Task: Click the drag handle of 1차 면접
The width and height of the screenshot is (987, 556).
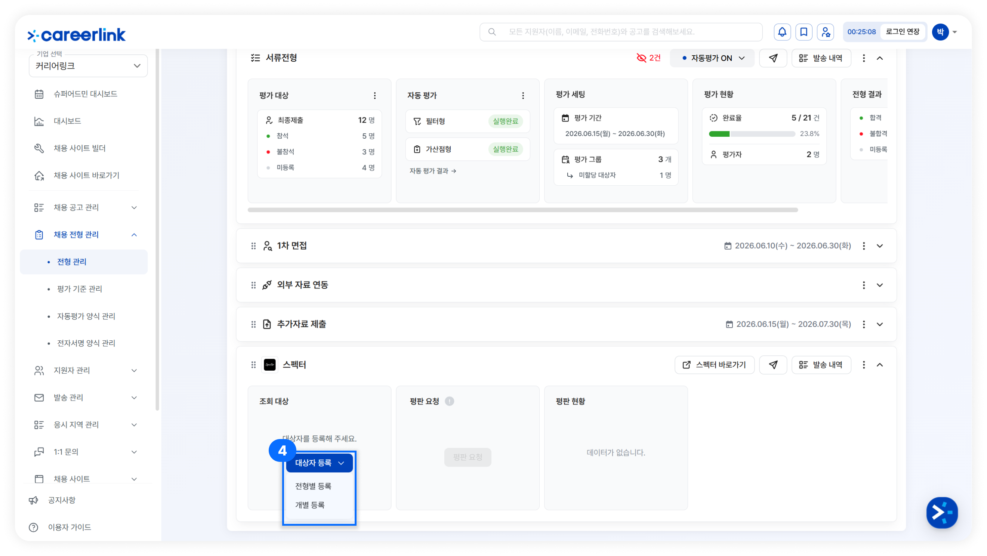Action: point(253,246)
